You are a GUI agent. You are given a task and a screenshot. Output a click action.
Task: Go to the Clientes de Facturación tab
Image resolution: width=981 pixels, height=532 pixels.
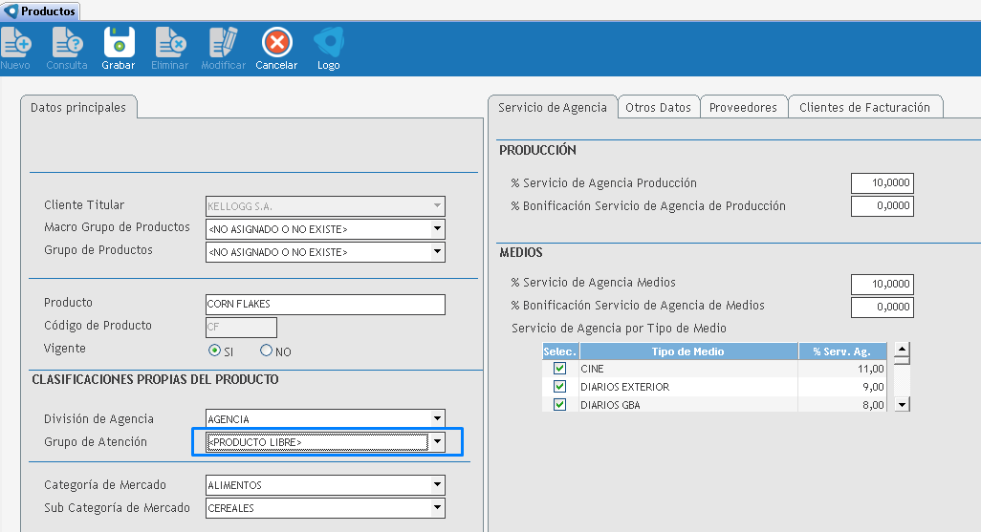point(864,108)
